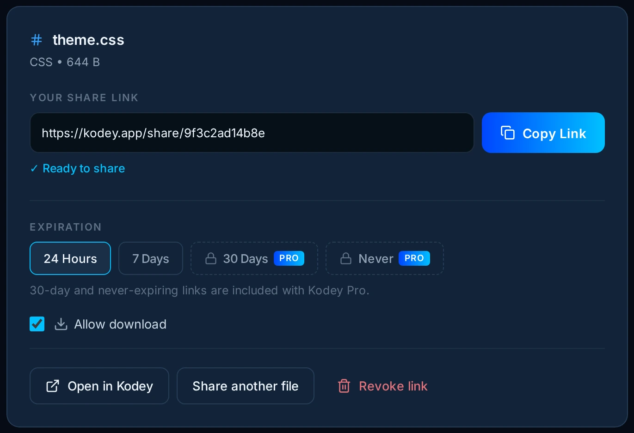The image size is (634, 433).
Task: Click the lock icon on 30 Days
Action: coord(211,258)
